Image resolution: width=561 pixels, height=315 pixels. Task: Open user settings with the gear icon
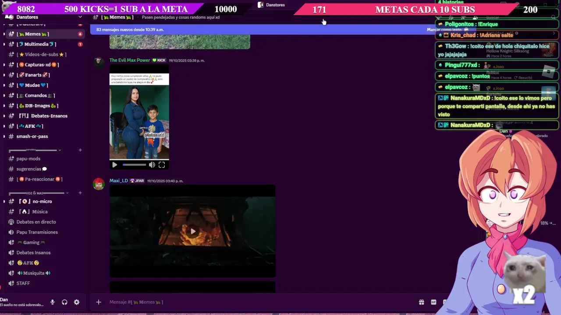coord(77,302)
